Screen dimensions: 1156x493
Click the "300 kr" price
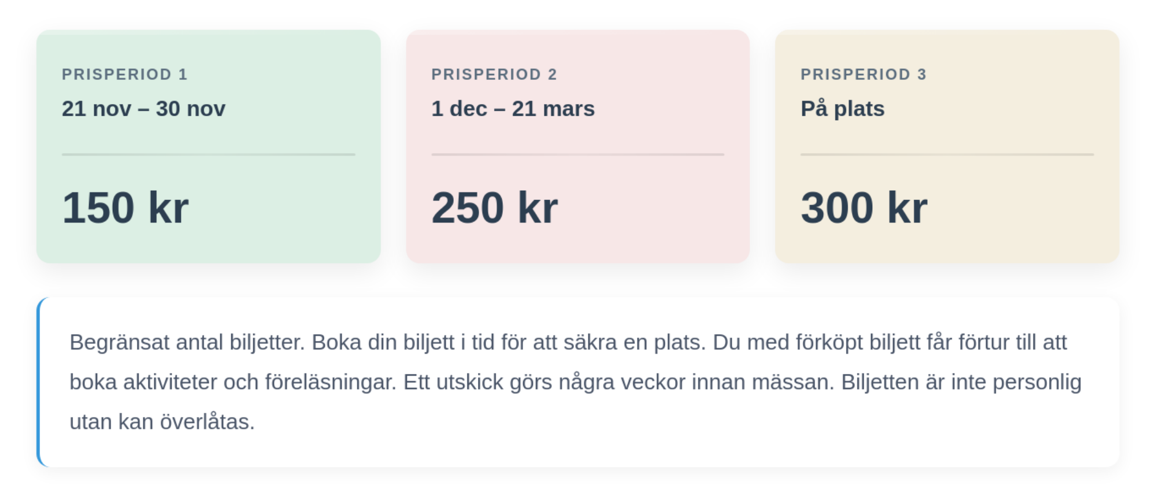click(x=864, y=207)
